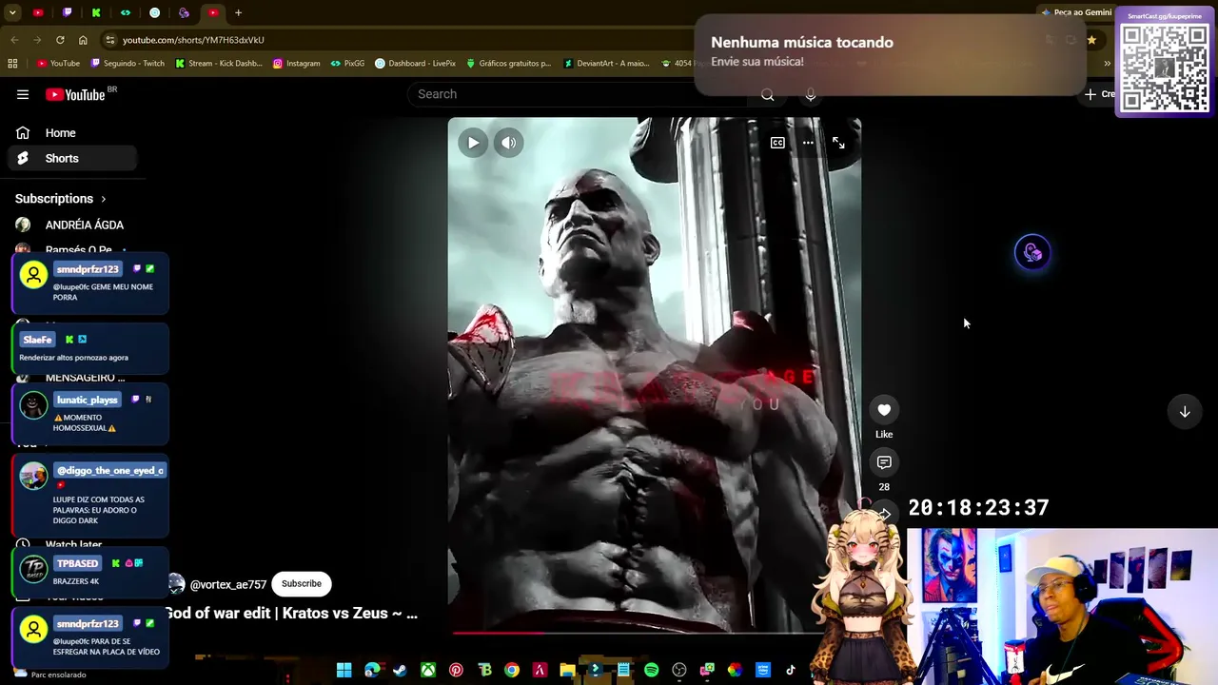Viewport: 1218px width, 685px height.
Task: Switch to the PixGG browser tab
Action: point(126,12)
